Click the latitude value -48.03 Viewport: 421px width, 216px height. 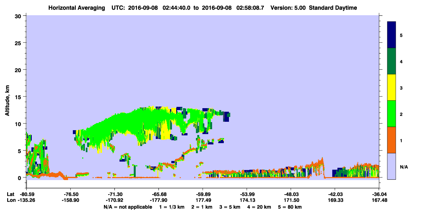coord(291,194)
